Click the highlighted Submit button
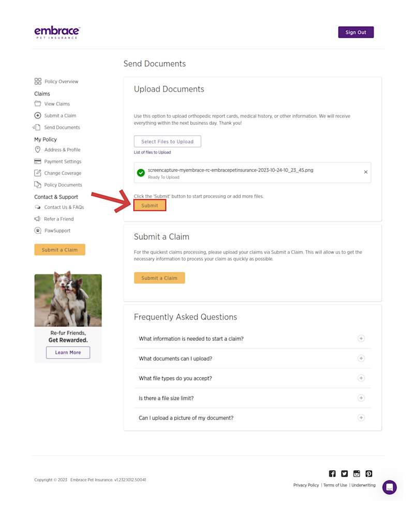Image resolution: width=416 pixels, height=518 pixels. pyautogui.click(x=150, y=205)
